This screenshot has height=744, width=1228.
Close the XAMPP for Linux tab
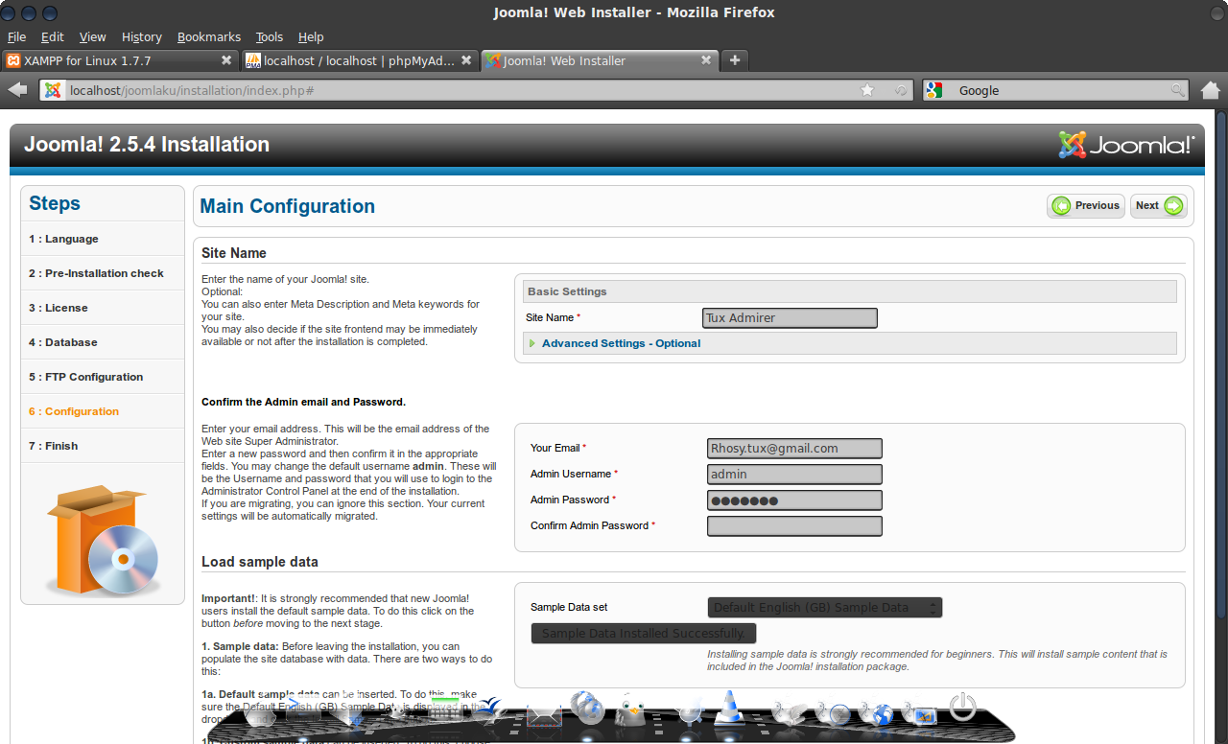[226, 59]
